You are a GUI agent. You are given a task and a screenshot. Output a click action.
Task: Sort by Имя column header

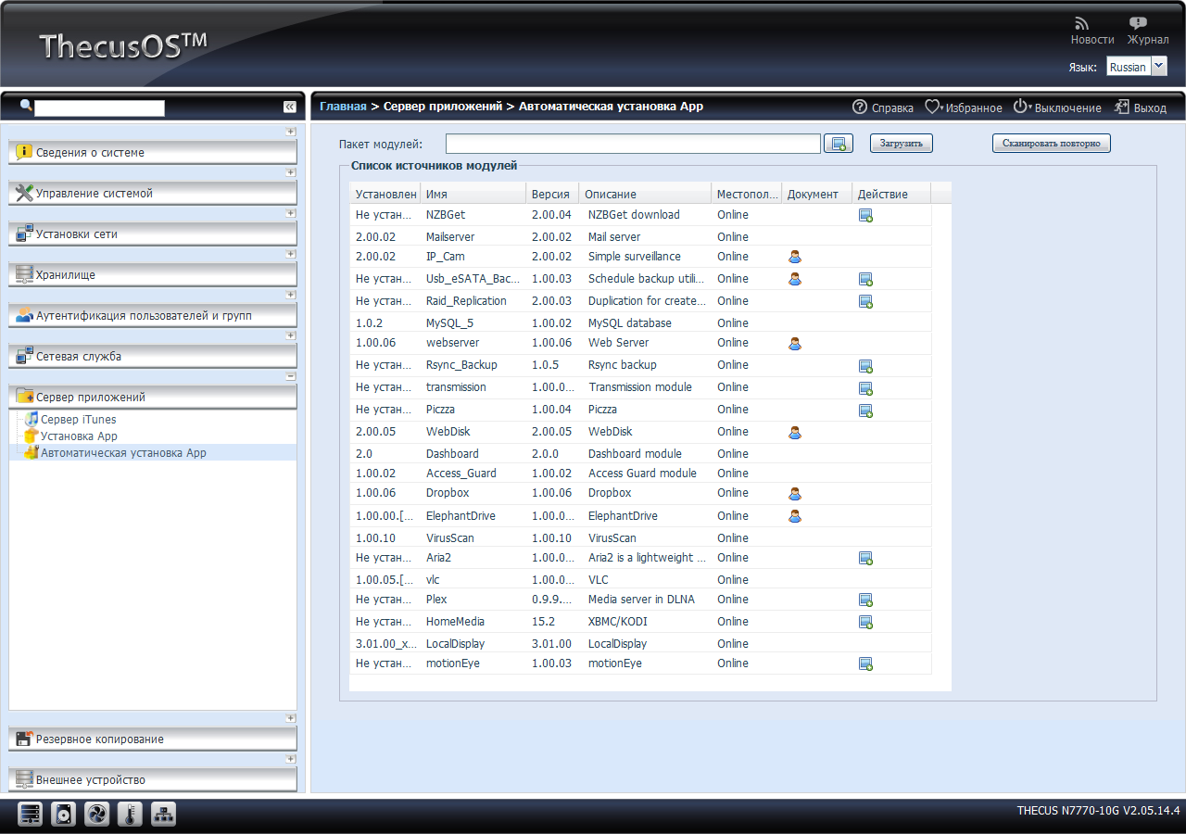pyautogui.click(x=473, y=194)
